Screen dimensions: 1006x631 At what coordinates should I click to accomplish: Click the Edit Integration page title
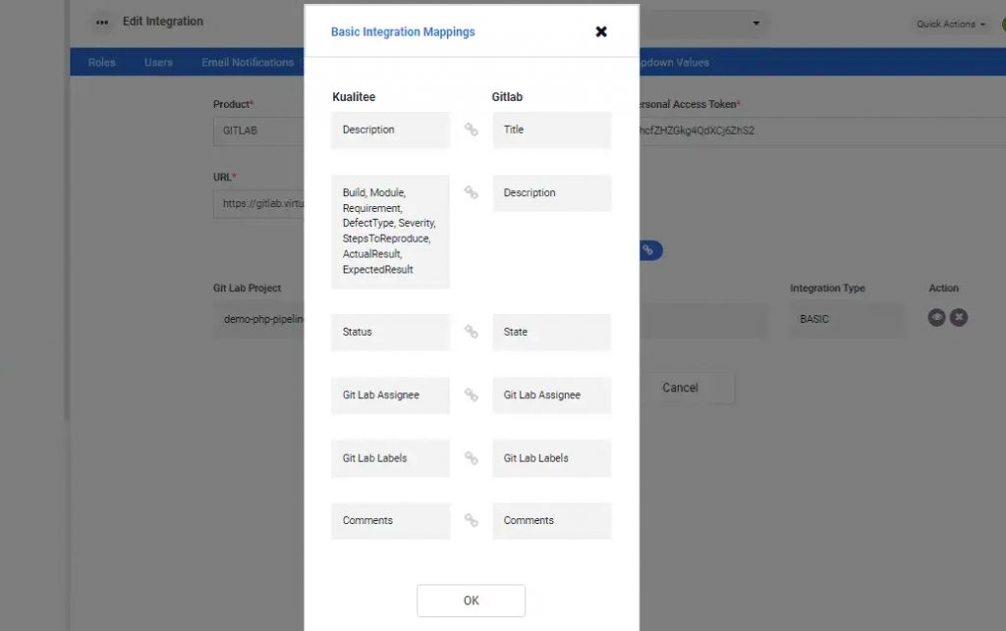pos(163,22)
